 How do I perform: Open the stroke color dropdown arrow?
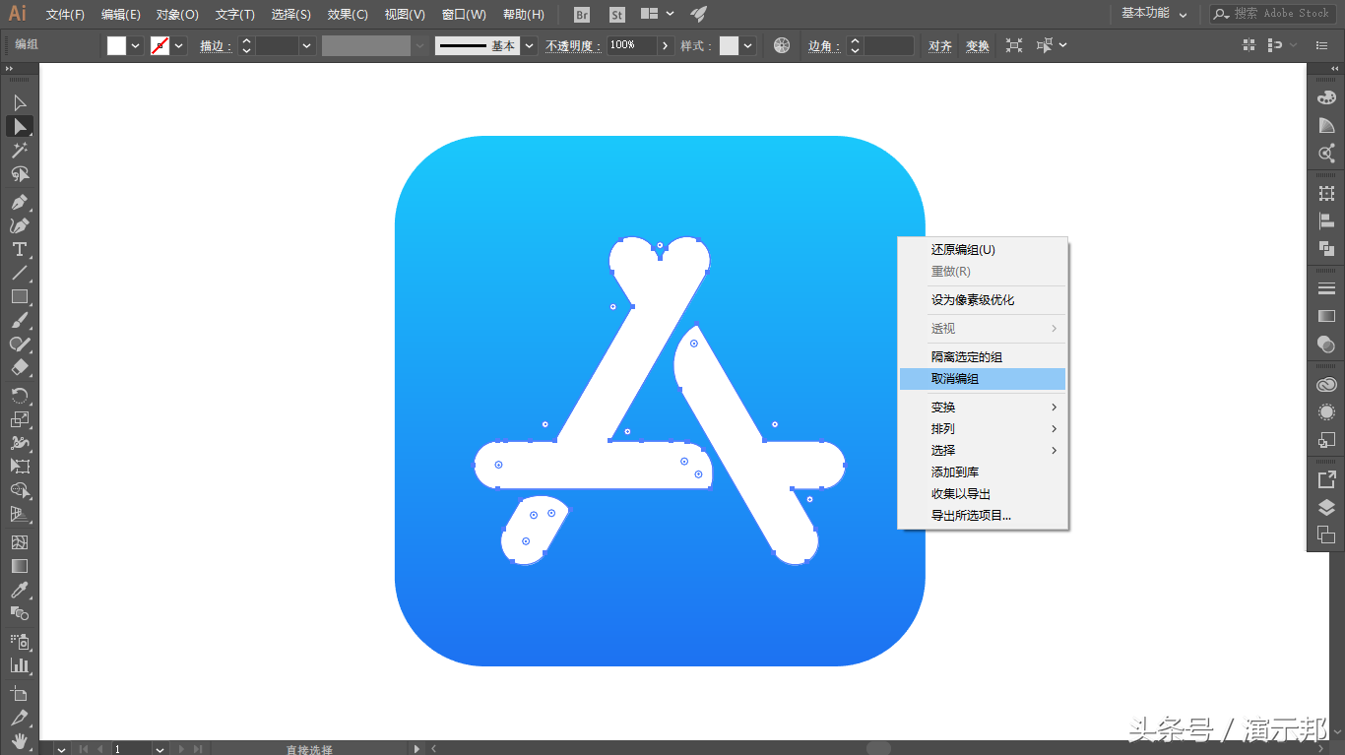[x=179, y=45]
